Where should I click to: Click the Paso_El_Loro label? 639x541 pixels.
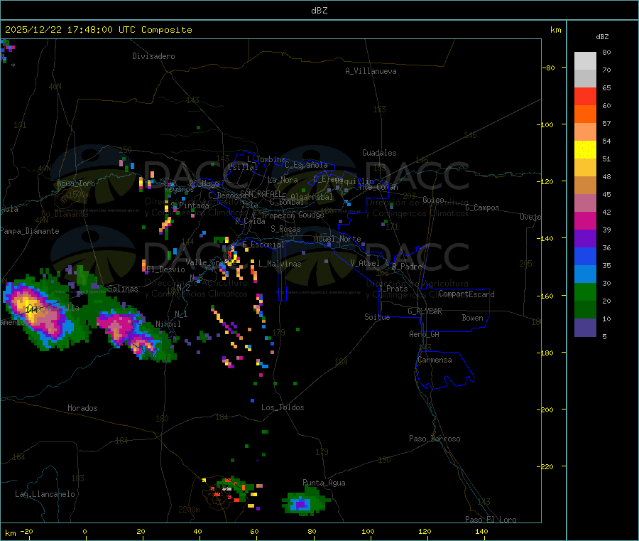tap(491, 520)
